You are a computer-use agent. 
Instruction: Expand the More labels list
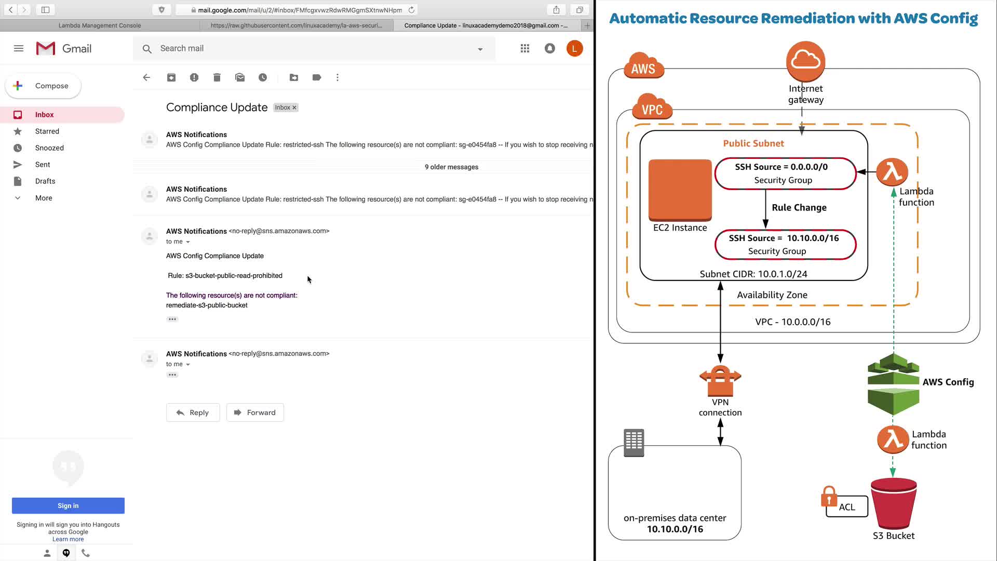pyautogui.click(x=44, y=198)
